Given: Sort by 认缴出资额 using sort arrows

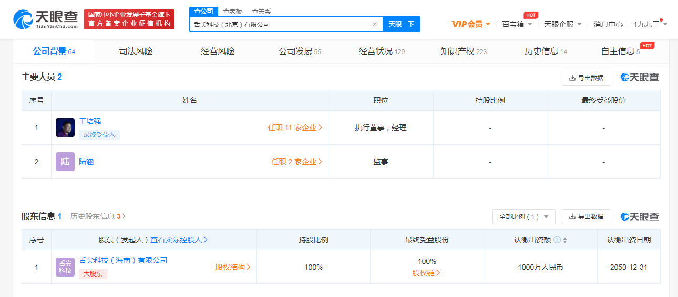Looking at the screenshot, I should (x=565, y=240).
